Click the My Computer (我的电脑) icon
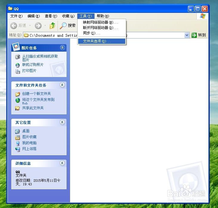 tap(18, 143)
